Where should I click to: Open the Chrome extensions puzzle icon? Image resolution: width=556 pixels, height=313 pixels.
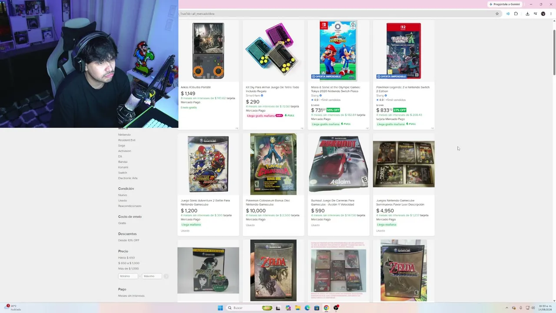coord(516,13)
